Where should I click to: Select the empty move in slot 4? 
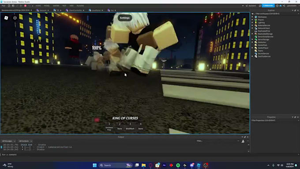pos(141,127)
